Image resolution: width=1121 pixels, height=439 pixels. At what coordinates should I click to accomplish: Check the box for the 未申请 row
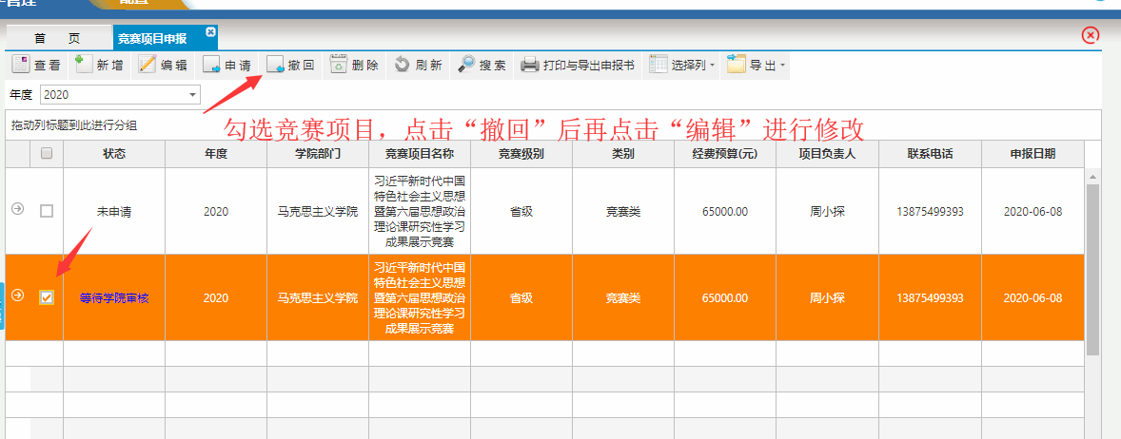point(47,211)
